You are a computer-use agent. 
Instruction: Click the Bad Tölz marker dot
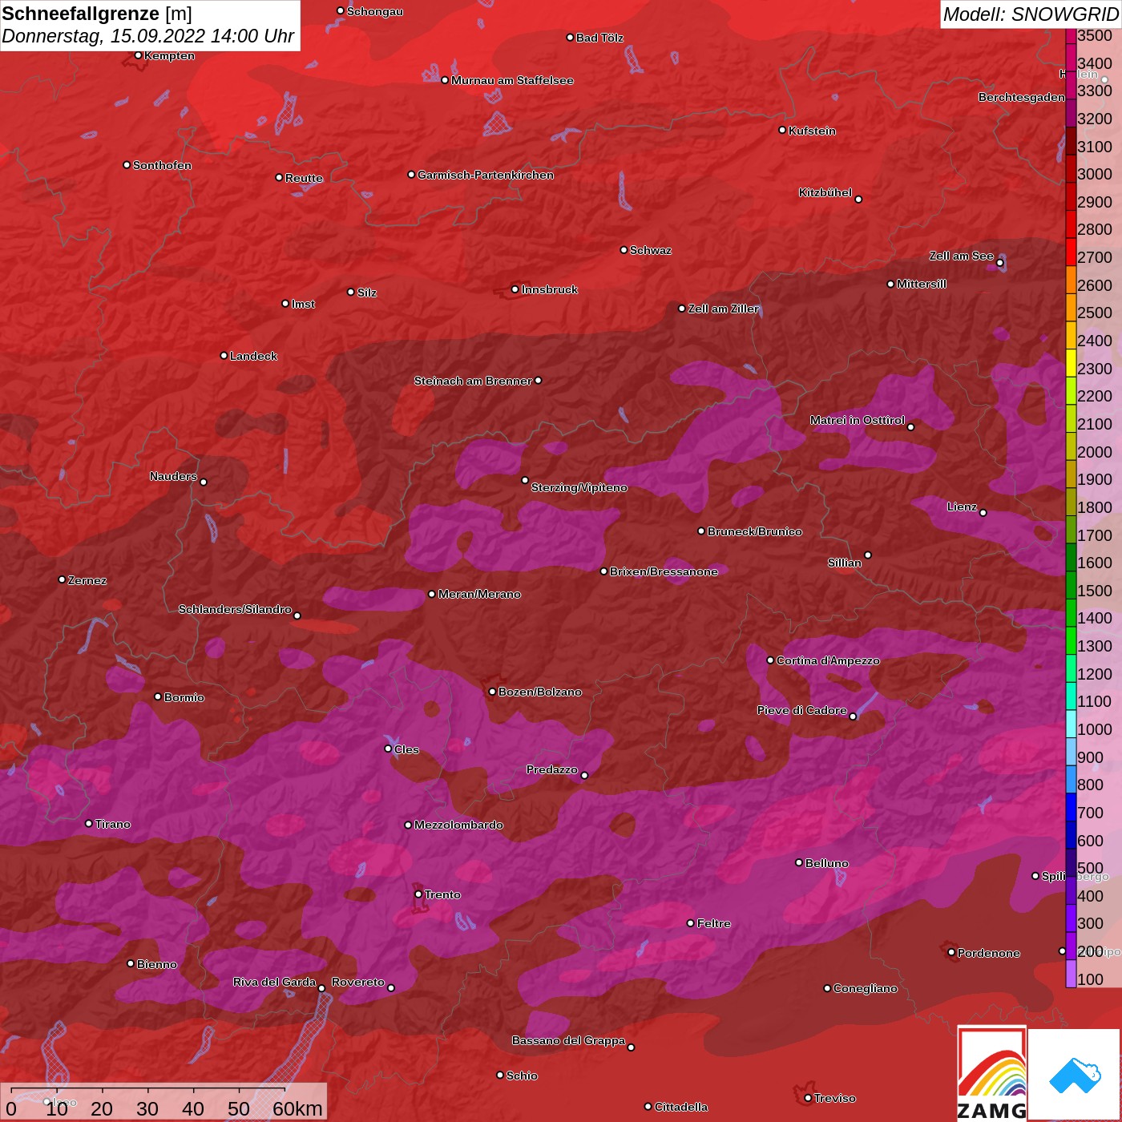pos(570,38)
